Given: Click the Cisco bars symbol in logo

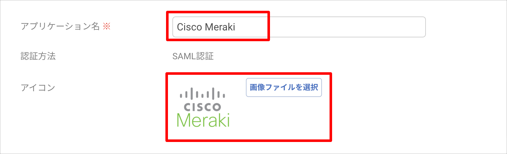Looking at the screenshot, I should (x=202, y=93).
